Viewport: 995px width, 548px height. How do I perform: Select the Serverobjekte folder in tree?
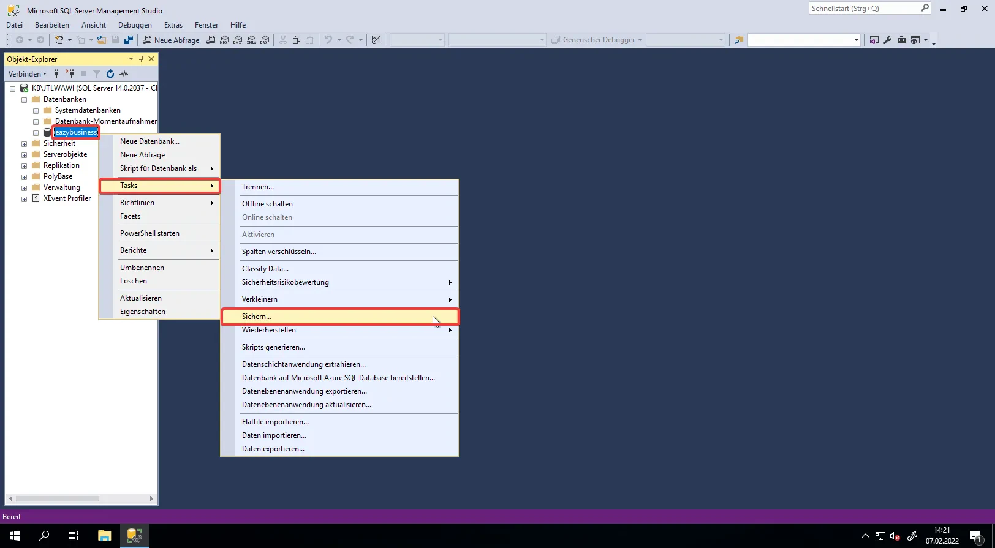[x=65, y=154]
